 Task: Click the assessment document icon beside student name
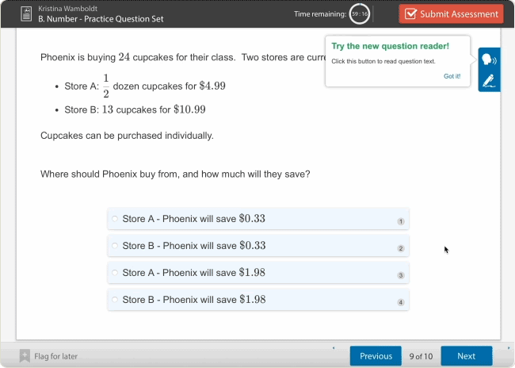coord(26,13)
